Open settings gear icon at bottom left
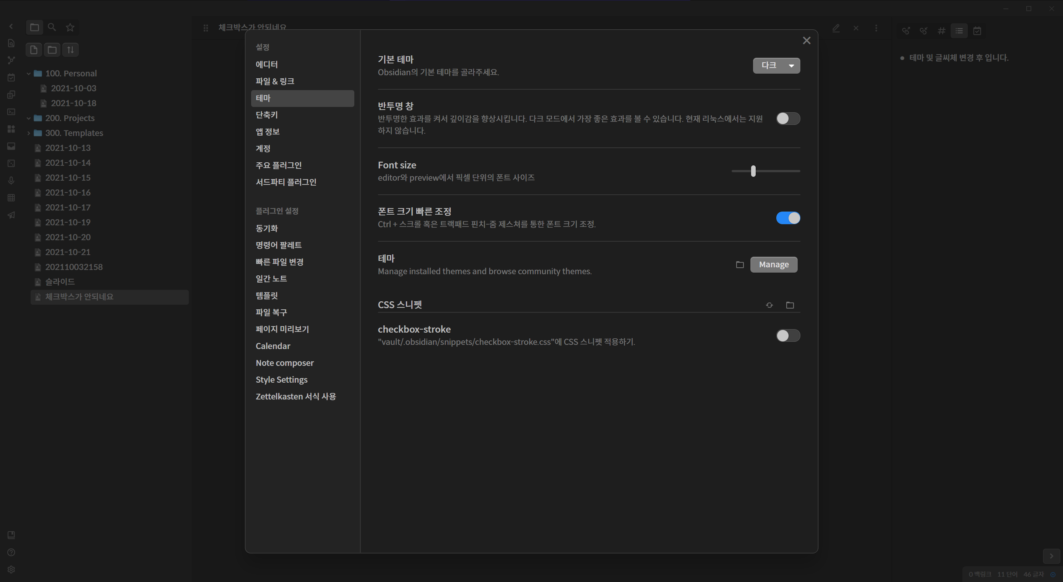This screenshot has height=582, width=1063. tap(11, 569)
